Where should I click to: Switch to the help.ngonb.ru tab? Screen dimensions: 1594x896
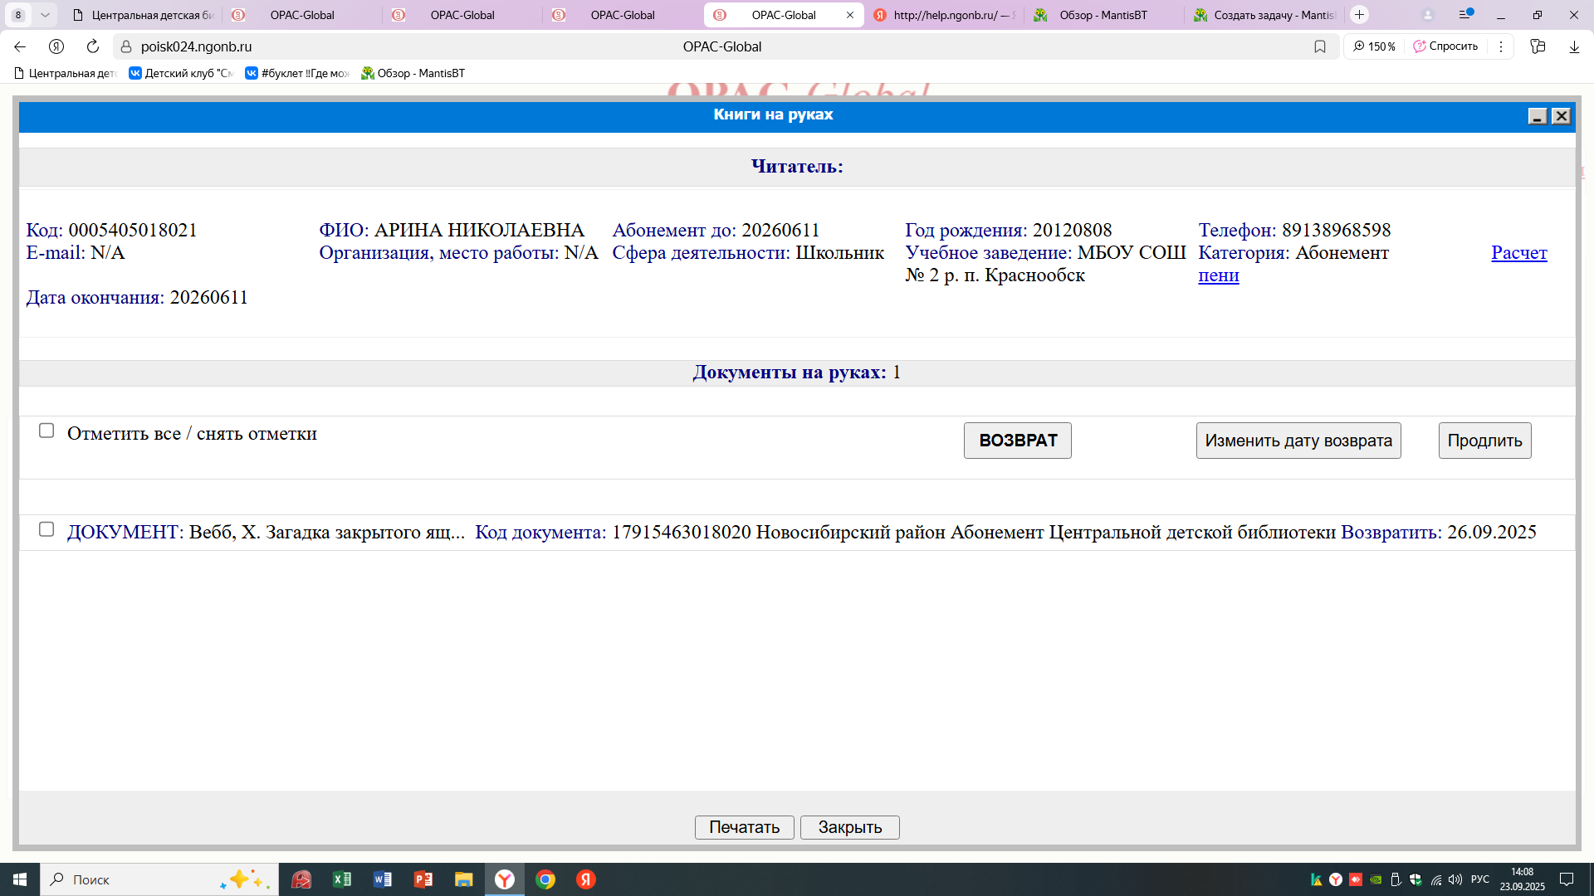[945, 15]
